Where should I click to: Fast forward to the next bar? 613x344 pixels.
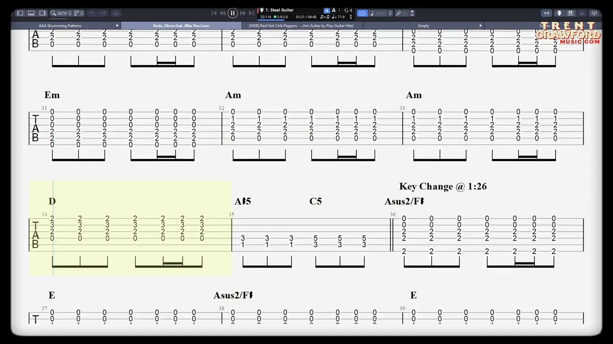pyautogui.click(x=243, y=13)
